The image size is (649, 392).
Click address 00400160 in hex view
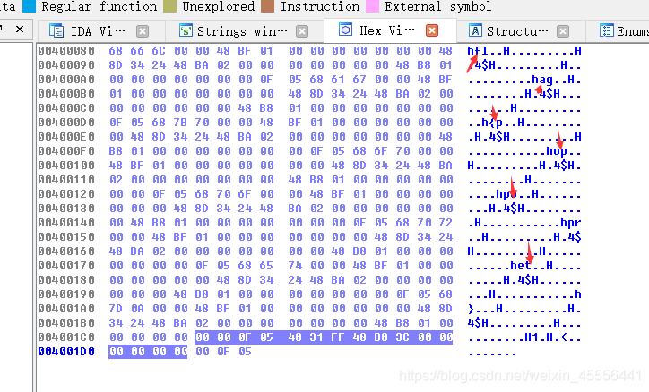[66, 251]
